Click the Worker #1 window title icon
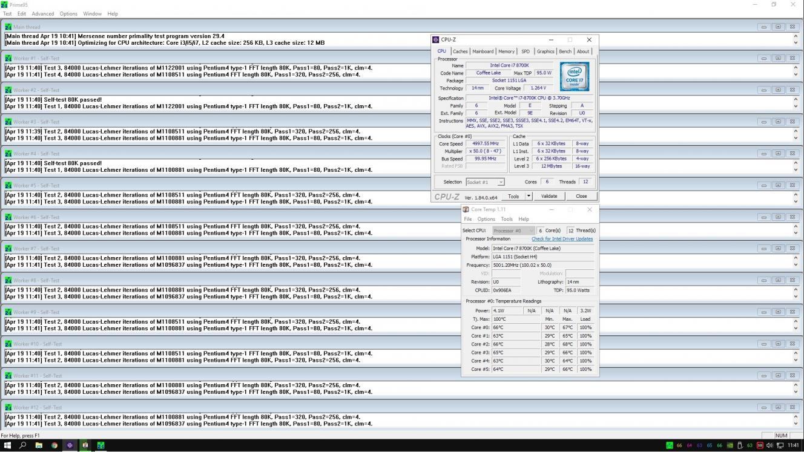Image resolution: width=804 pixels, height=452 pixels. click(x=8, y=58)
